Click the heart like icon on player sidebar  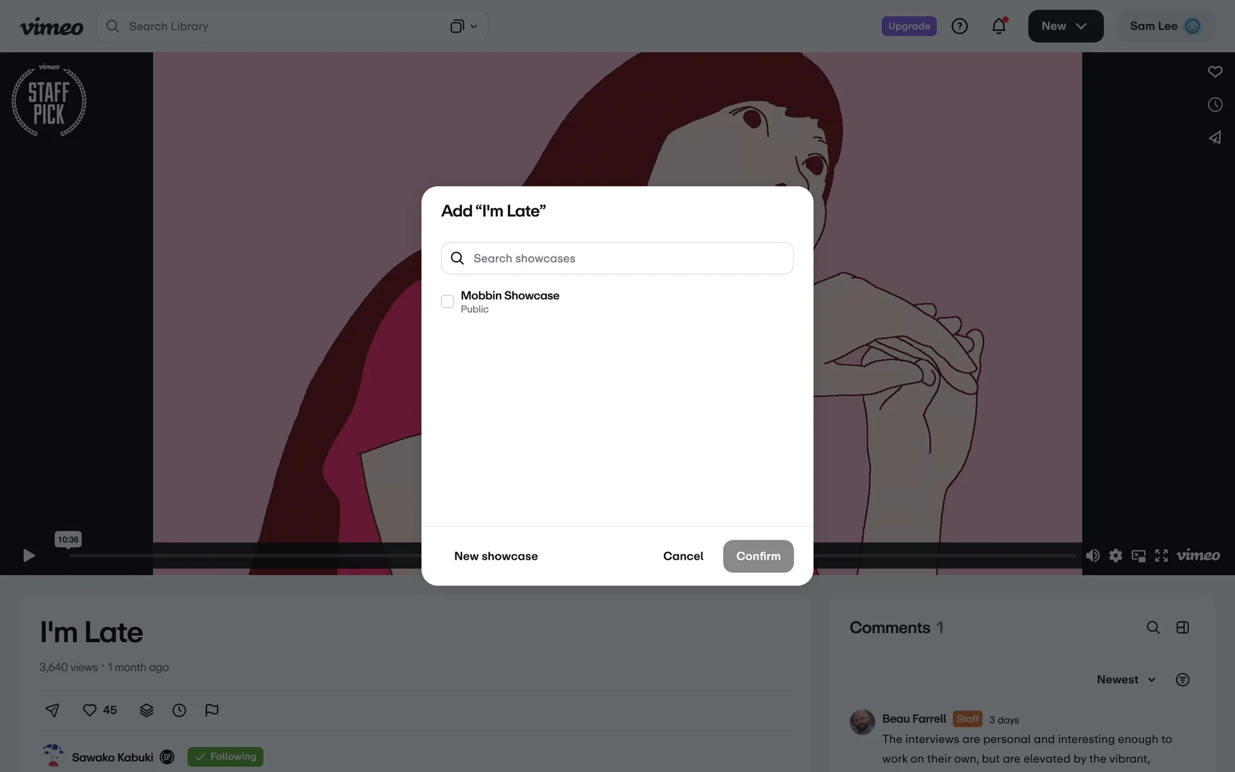(1214, 72)
